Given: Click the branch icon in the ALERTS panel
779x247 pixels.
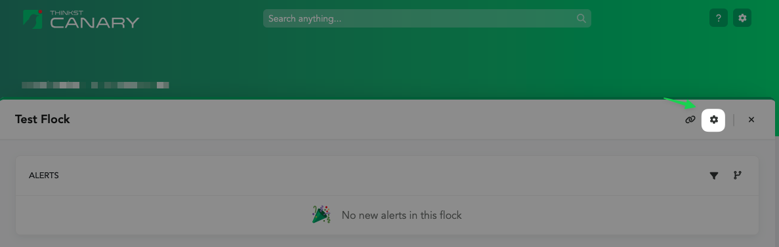Looking at the screenshot, I should pyautogui.click(x=738, y=175).
